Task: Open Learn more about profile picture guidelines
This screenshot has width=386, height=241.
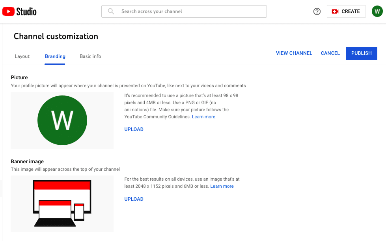Action: pos(203,117)
